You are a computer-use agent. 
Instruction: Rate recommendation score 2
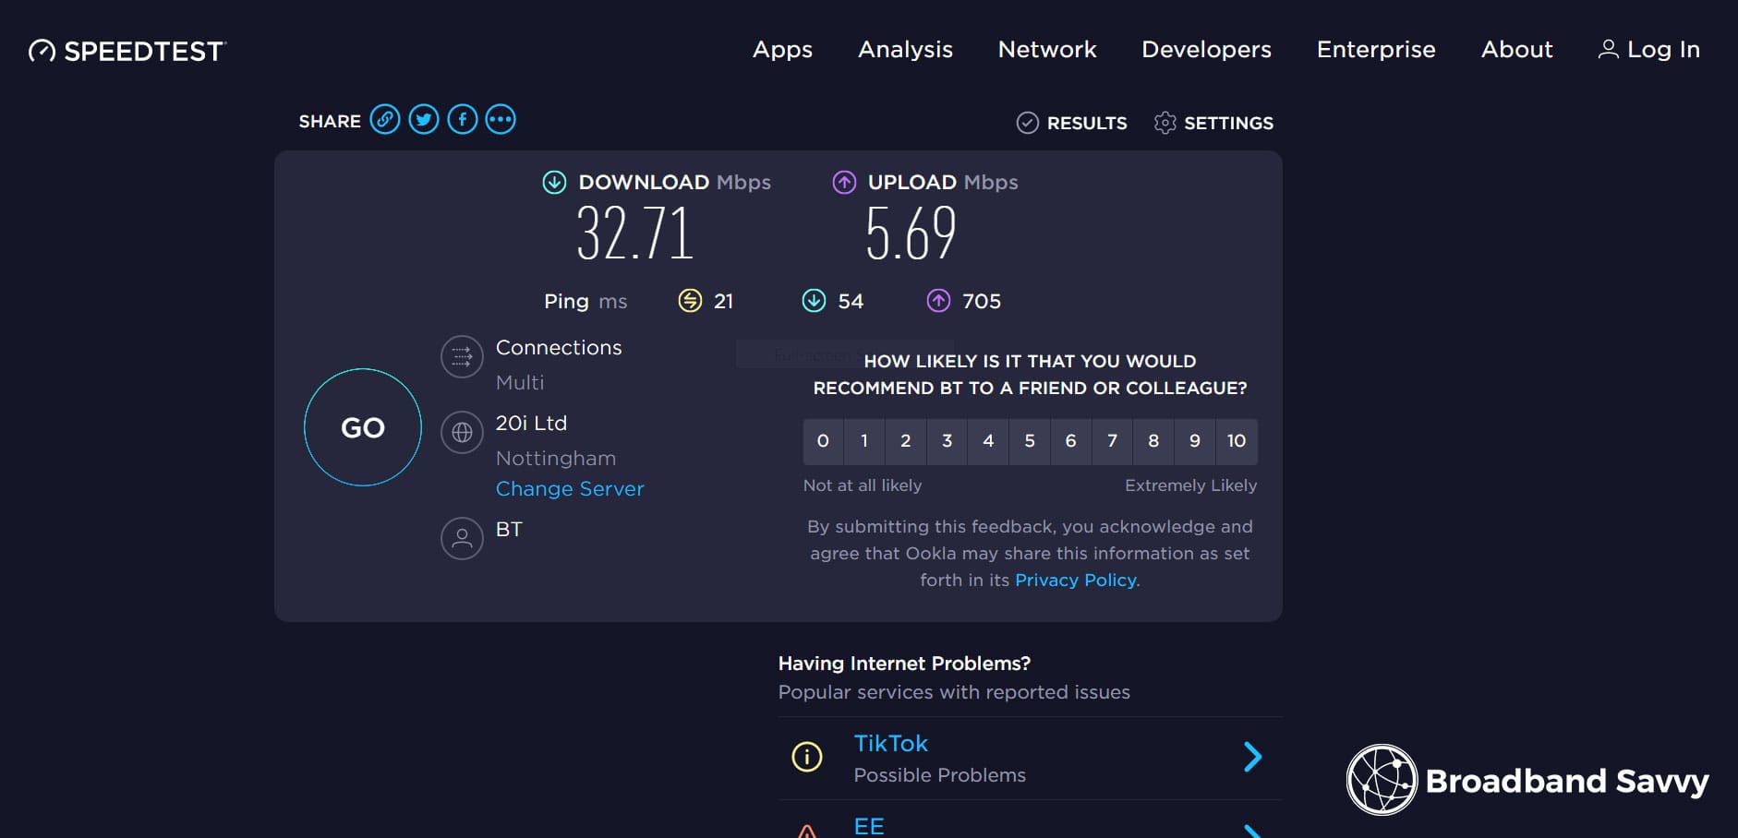[906, 441]
